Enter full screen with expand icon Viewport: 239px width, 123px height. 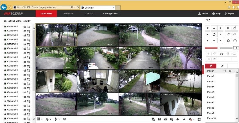pyautogui.click(x=199, y=119)
